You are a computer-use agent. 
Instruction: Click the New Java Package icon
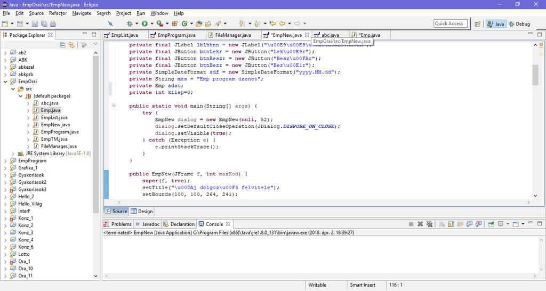pyautogui.click(x=175, y=23)
